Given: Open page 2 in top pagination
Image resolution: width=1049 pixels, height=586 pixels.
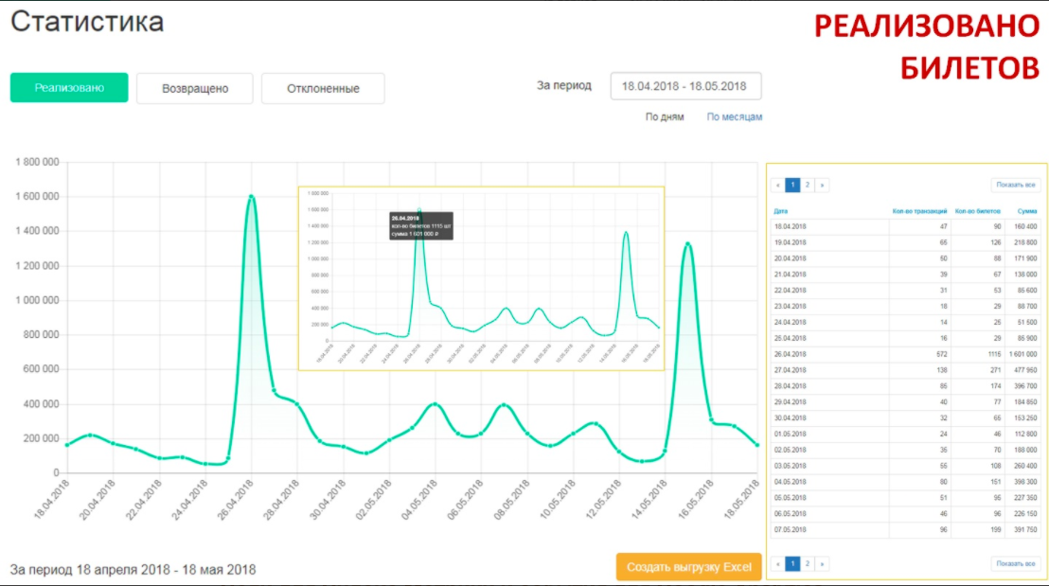Looking at the screenshot, I should pyautogui.click(x=808, y=186).
